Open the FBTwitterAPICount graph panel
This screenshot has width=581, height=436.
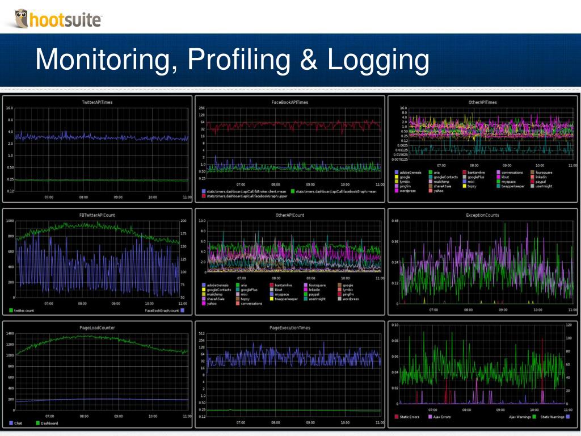97,262
